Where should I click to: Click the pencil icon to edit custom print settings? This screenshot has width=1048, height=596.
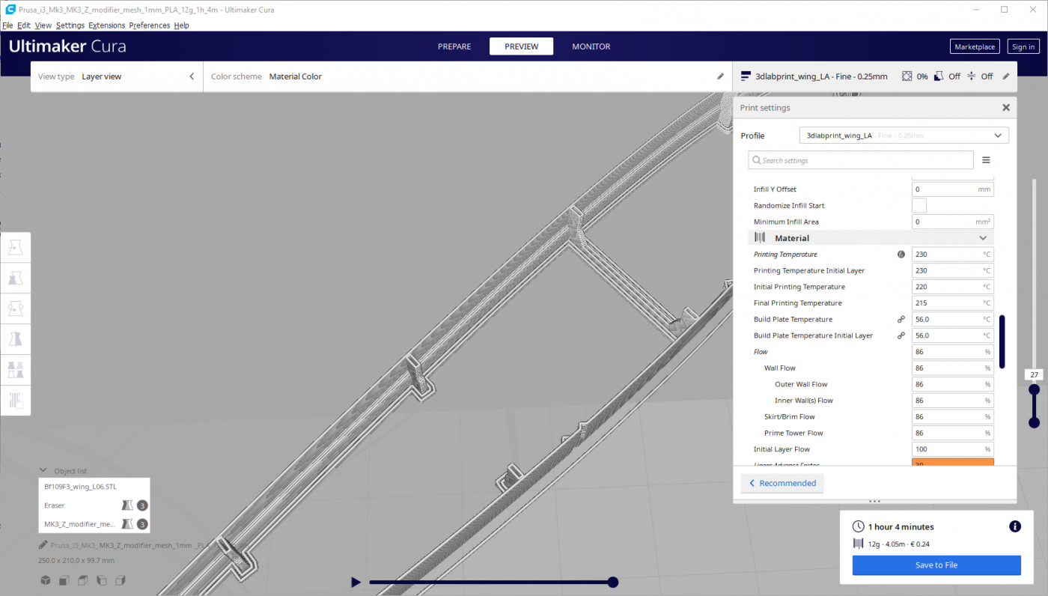point(1006,76)
